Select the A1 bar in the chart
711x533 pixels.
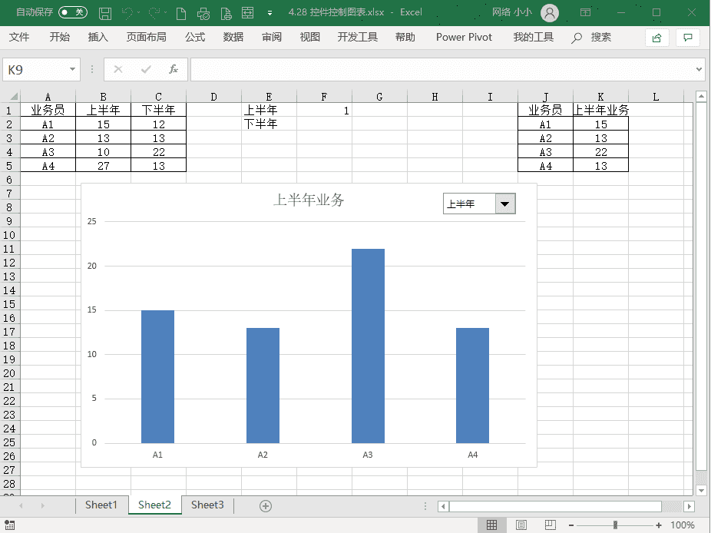pyautogui.click(x=157, y=376)
